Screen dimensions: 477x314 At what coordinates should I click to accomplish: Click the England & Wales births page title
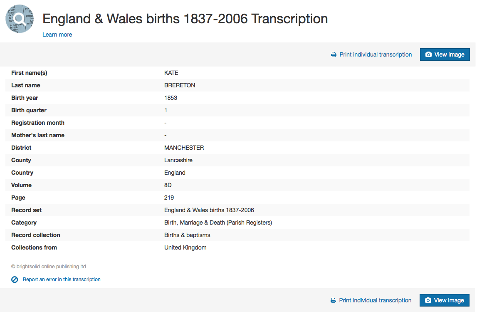(x=185, y=19)
